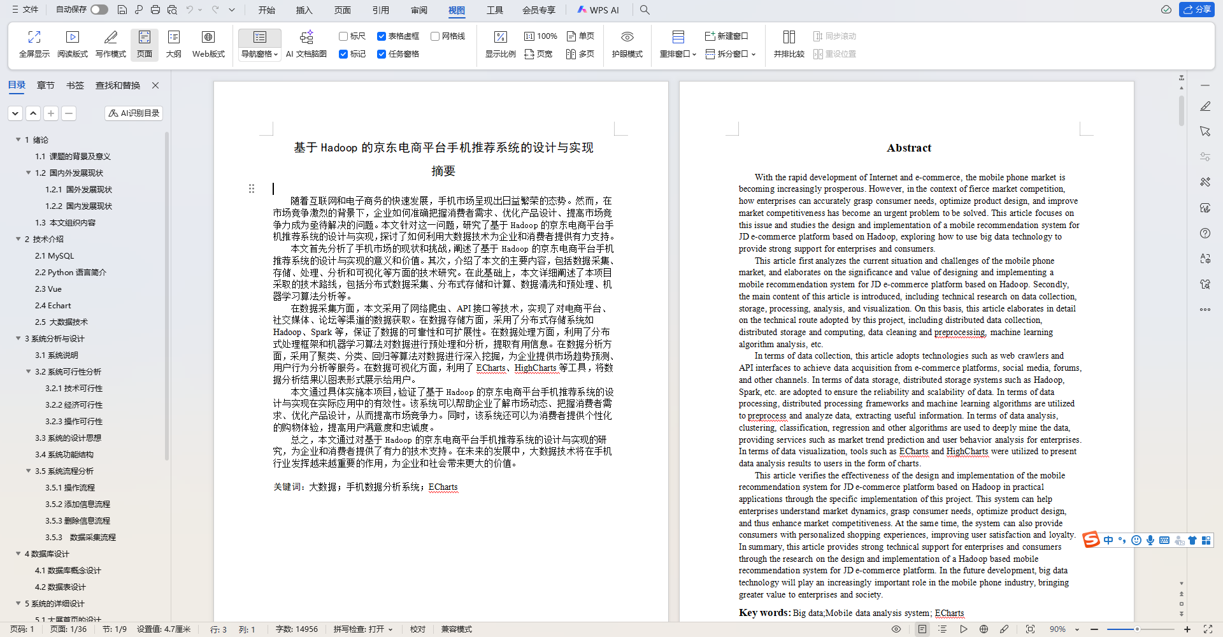This screenshot has width=1223, height=637.
Task: Click the print icon in title bar
Action: (x=155, y=10)
